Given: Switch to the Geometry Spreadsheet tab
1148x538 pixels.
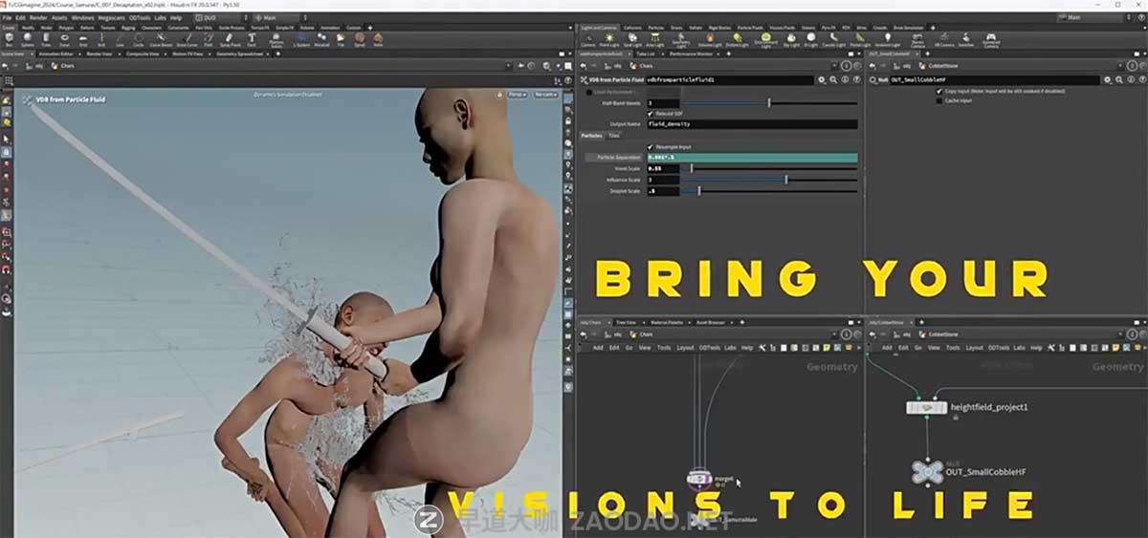Looking at the screenshot, I should pyautogui.click(x=240, y=54).
